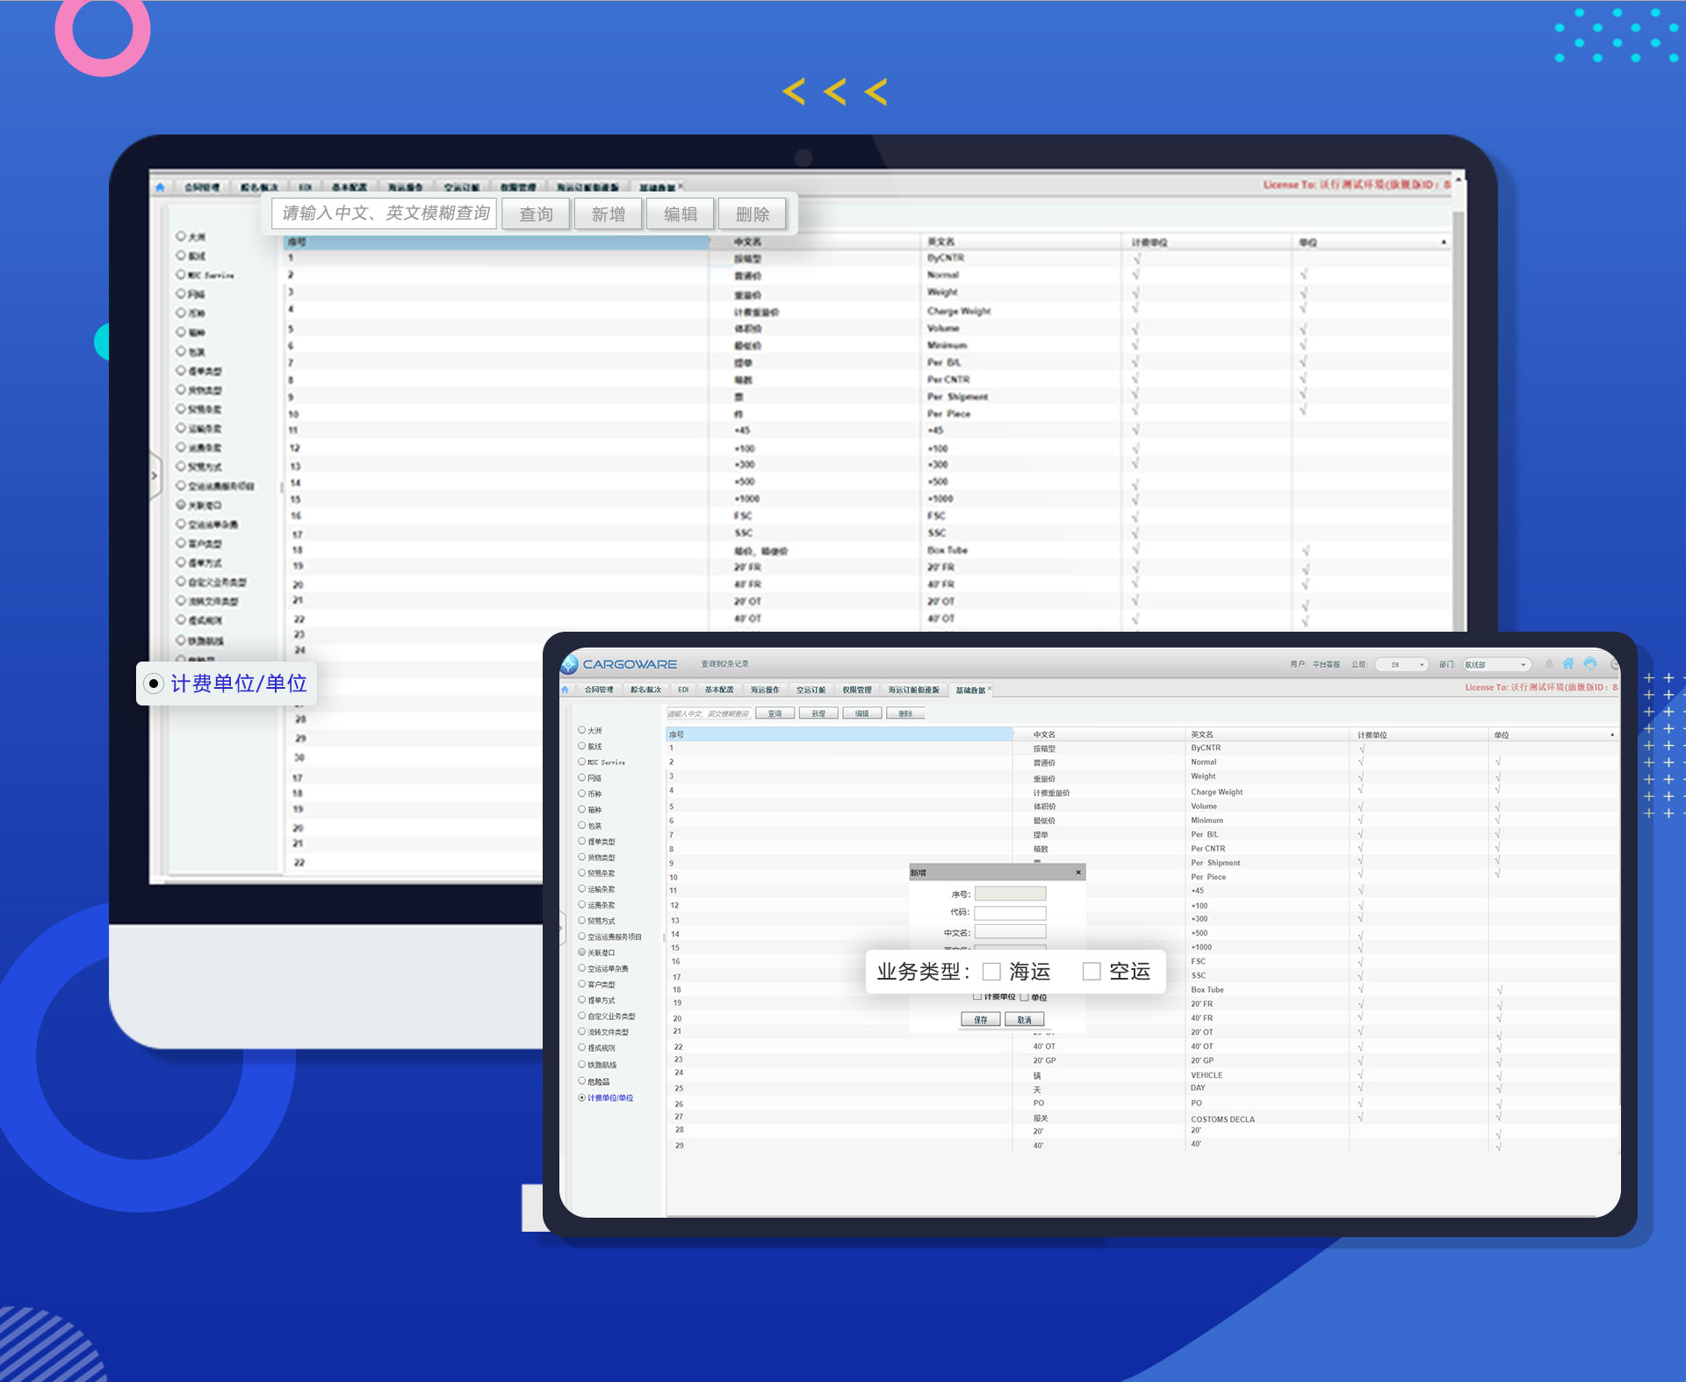Click the 英文名 column header in tablet table
The image size is (1686, 1382).
[1266, 734]
